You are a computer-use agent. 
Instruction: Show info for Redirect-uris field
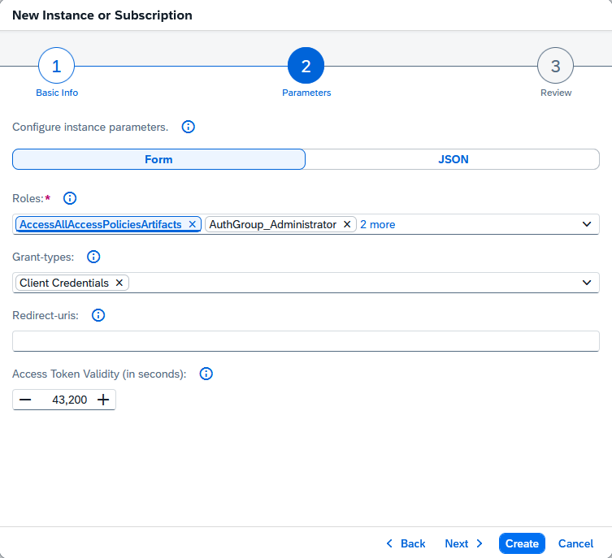click(98, 315)
